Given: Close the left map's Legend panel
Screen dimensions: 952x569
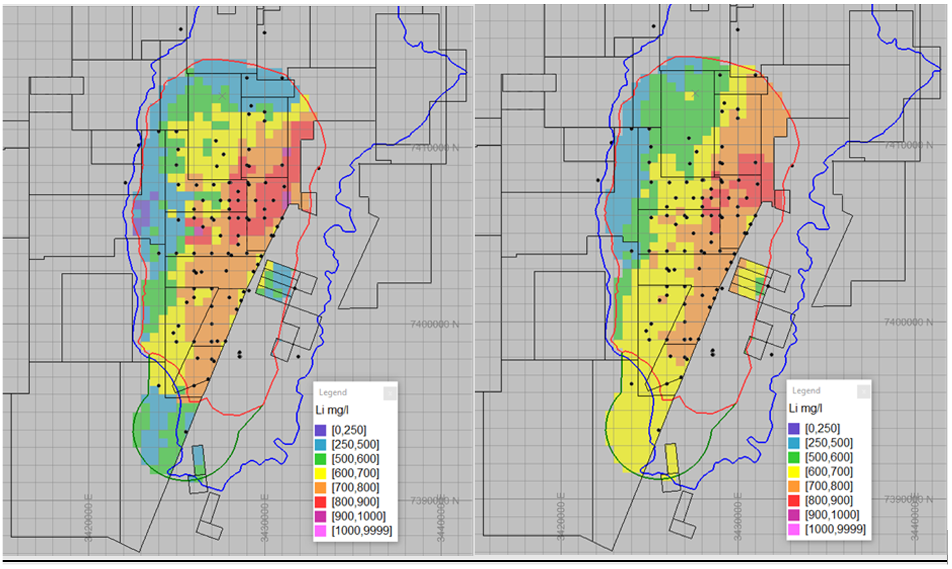Looking at the screenshot, I should pyautogui.click(x=389, y=393).
